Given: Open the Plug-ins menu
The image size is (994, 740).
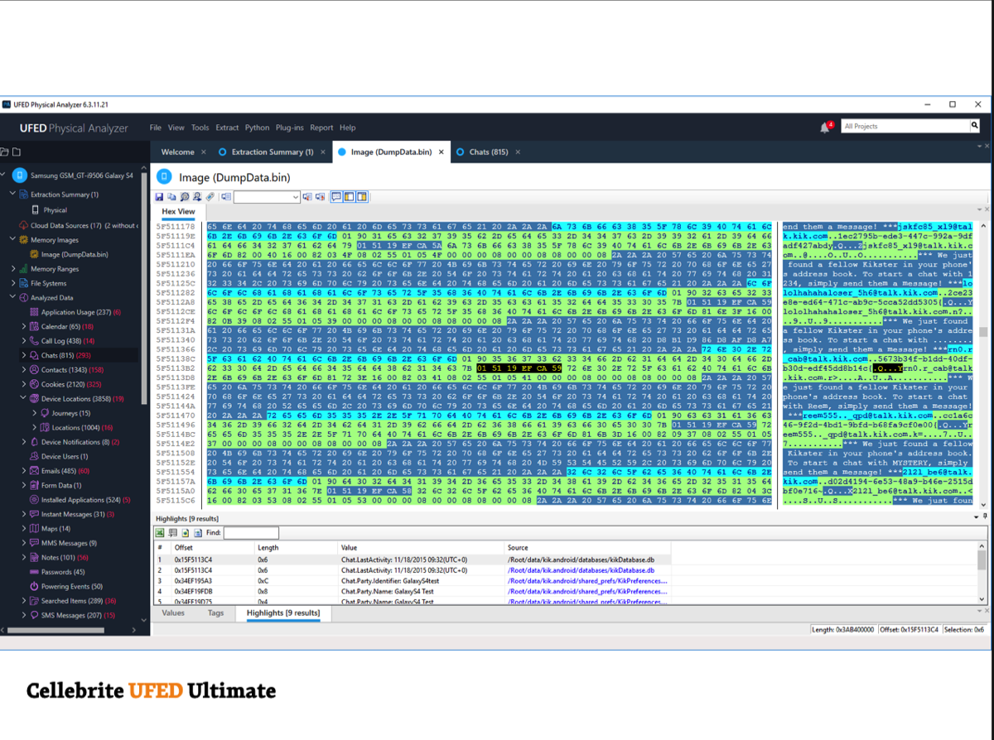Looking at the screenshot, I should (289, 127).
